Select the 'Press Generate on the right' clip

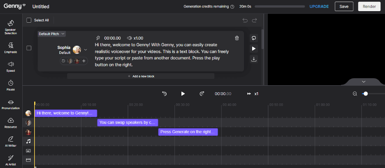188,132
